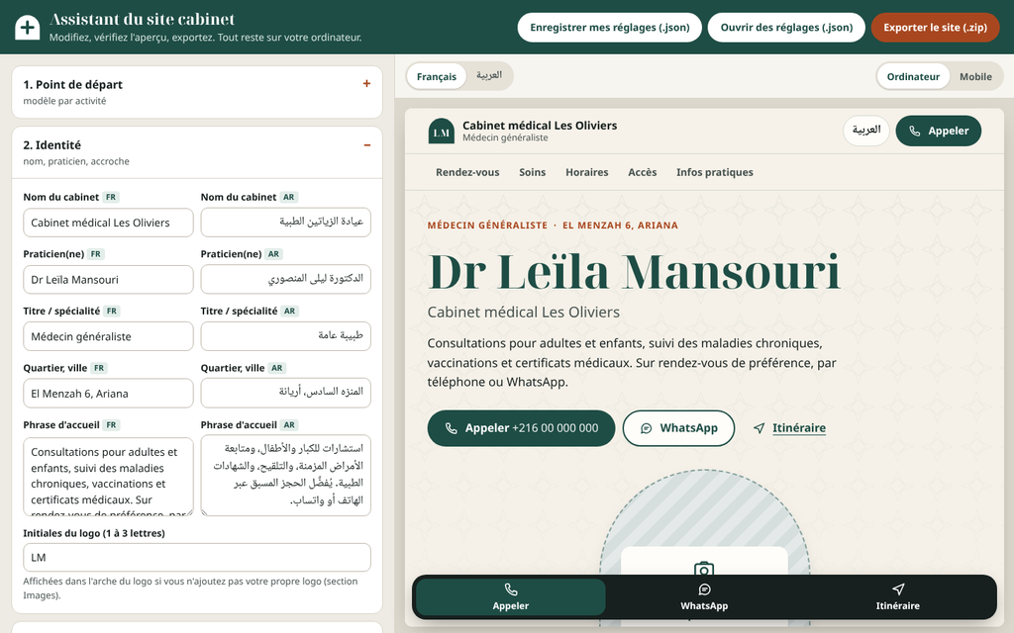Click the Praticien(ne) AR field

pos(286,279)
